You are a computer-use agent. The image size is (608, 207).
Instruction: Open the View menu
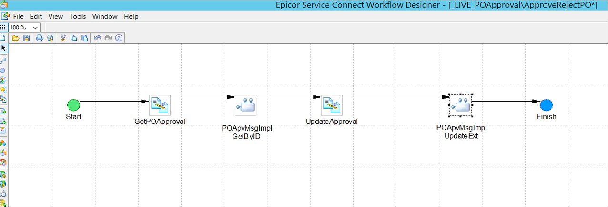(56, 16)
